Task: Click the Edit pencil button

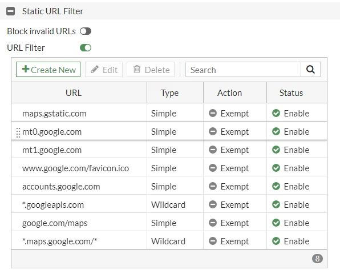Action: click(x=104, y=70)
